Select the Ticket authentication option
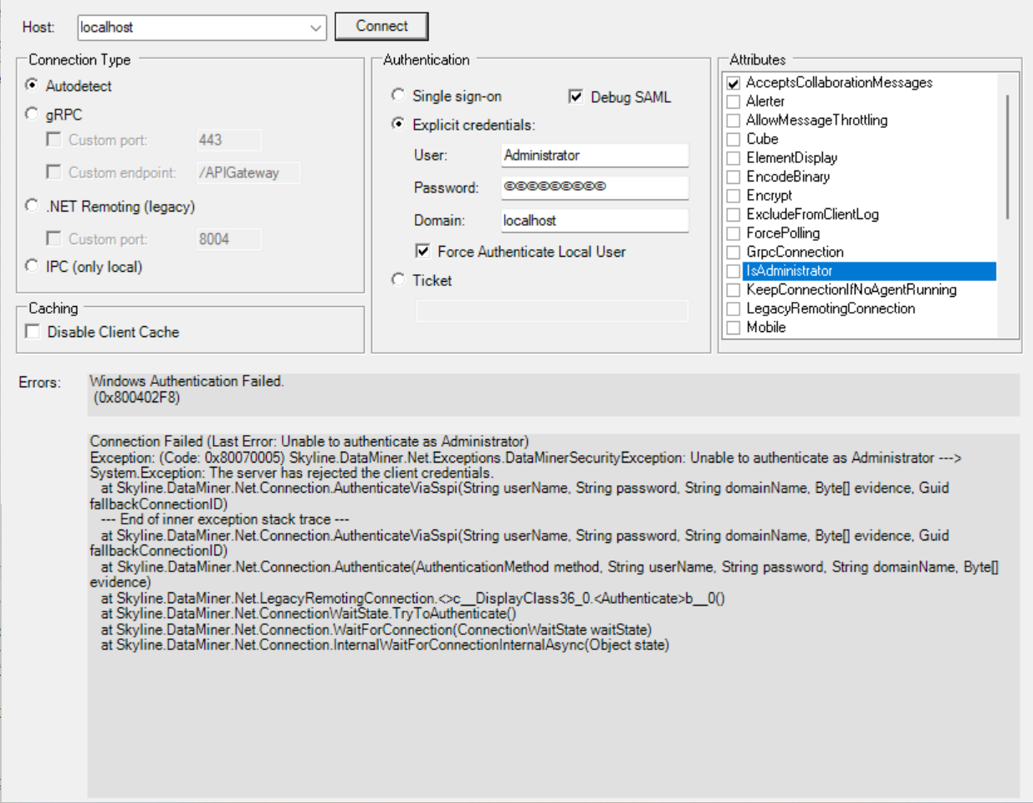The image size is (1033, 803). [x=398, y=279]
